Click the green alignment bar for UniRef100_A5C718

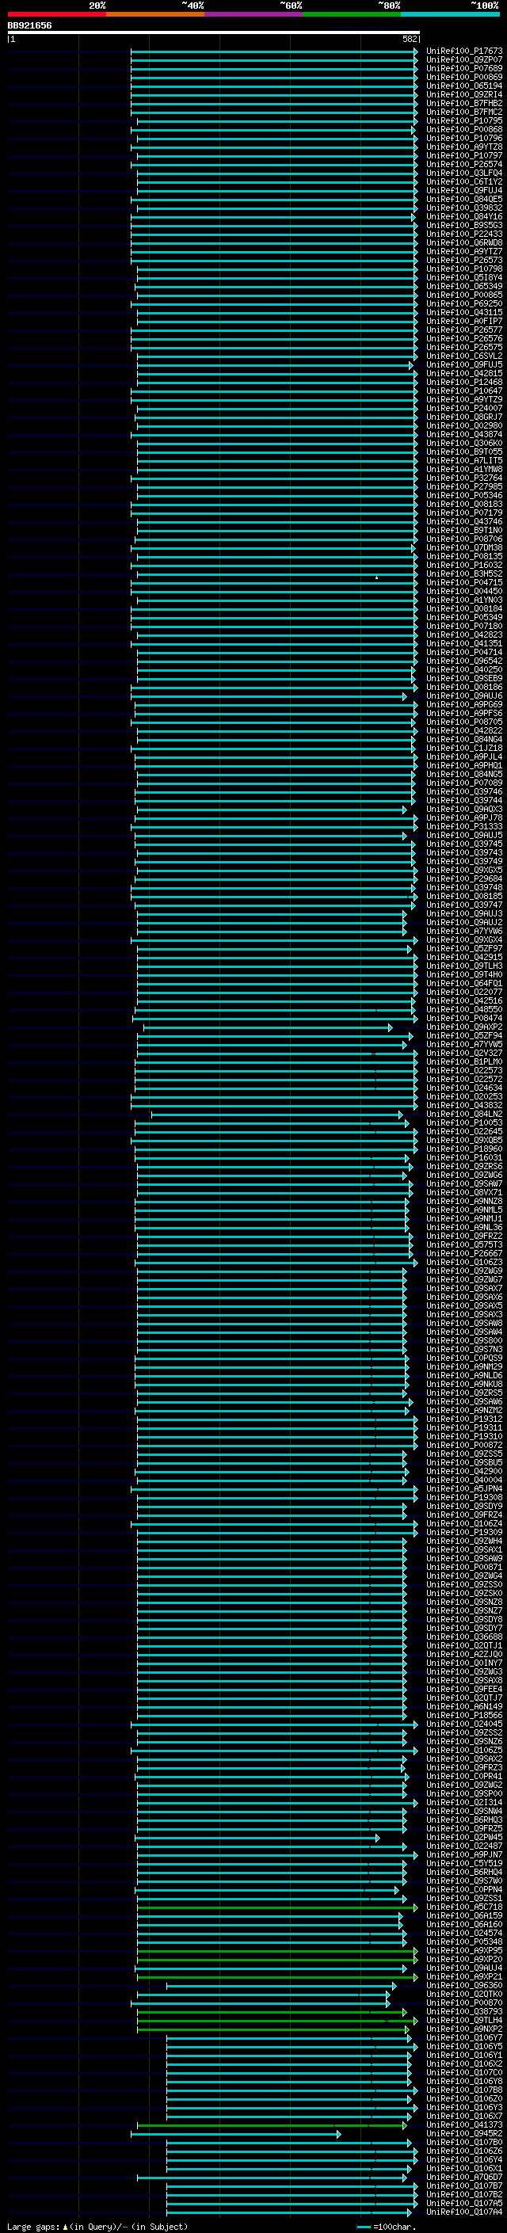(x=277, y=1907)
